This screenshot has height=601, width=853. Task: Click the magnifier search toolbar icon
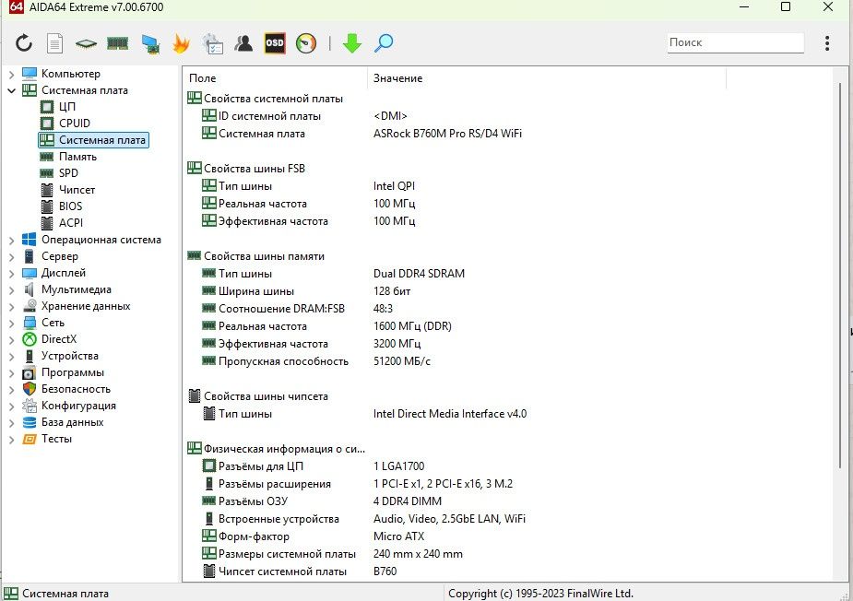pyautogui.click(x=384, y=43)
